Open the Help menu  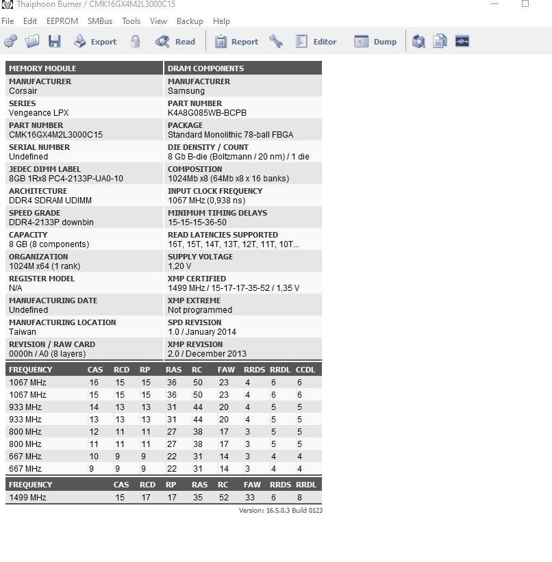(x=221, y=21)
